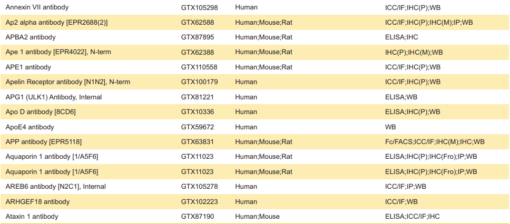Click Annexin VII antibody product name

[36, 7]
